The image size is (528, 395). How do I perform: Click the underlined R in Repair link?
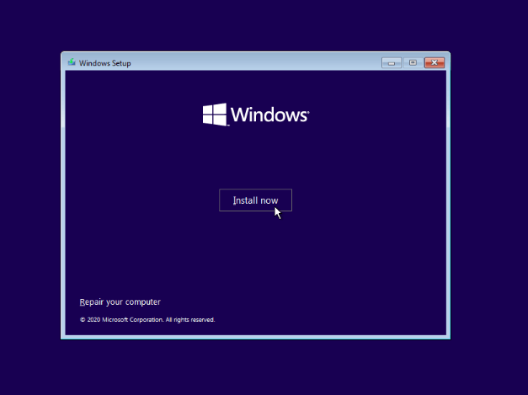(82, 302)
